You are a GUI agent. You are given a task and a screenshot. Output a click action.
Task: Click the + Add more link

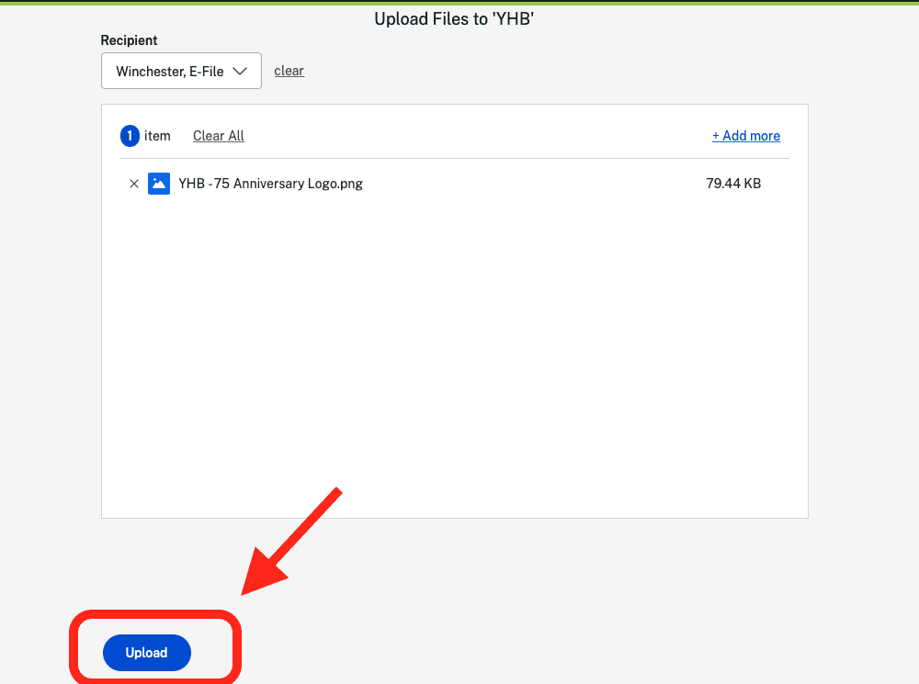click(746, 136)
